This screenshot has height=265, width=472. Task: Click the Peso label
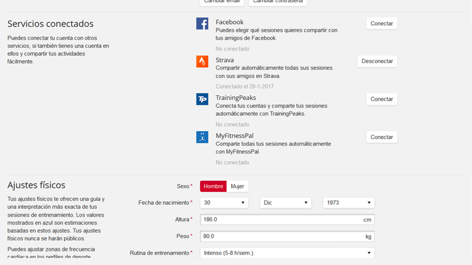click(183, 237)
